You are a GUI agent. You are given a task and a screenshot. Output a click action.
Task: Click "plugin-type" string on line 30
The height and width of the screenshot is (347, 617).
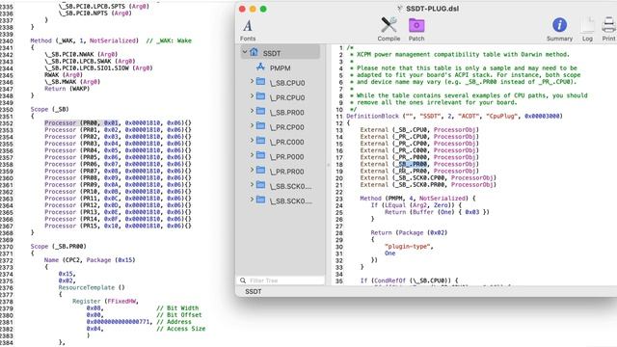[409, 247]
